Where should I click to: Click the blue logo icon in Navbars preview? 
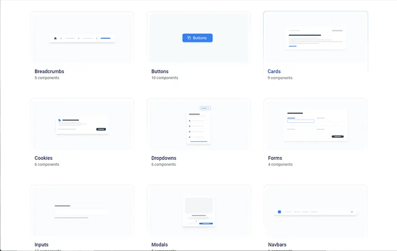pos(279,212)
